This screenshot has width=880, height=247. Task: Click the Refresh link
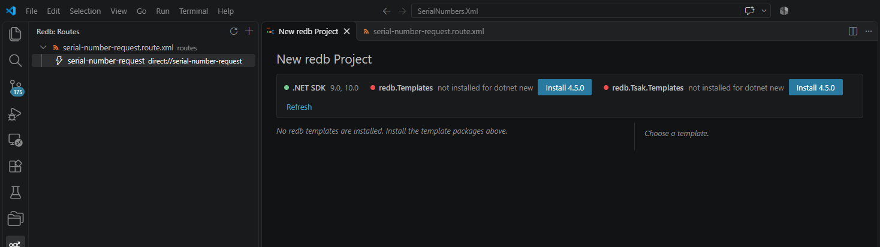tap(299, 107)
